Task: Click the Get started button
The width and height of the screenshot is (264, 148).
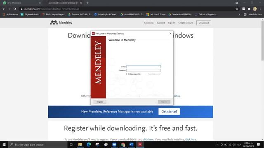Action: tap(169, 111)
